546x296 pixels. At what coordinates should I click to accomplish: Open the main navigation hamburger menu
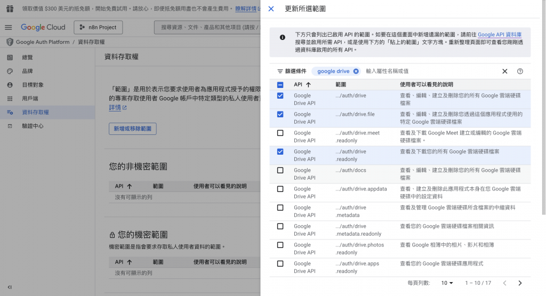pyautogui.click(x=9, y=27)
